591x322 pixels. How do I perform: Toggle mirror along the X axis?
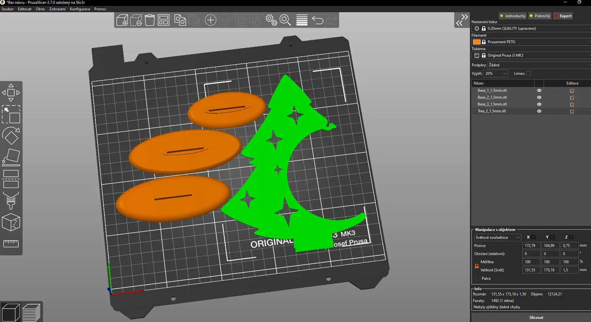pos(533,237)
